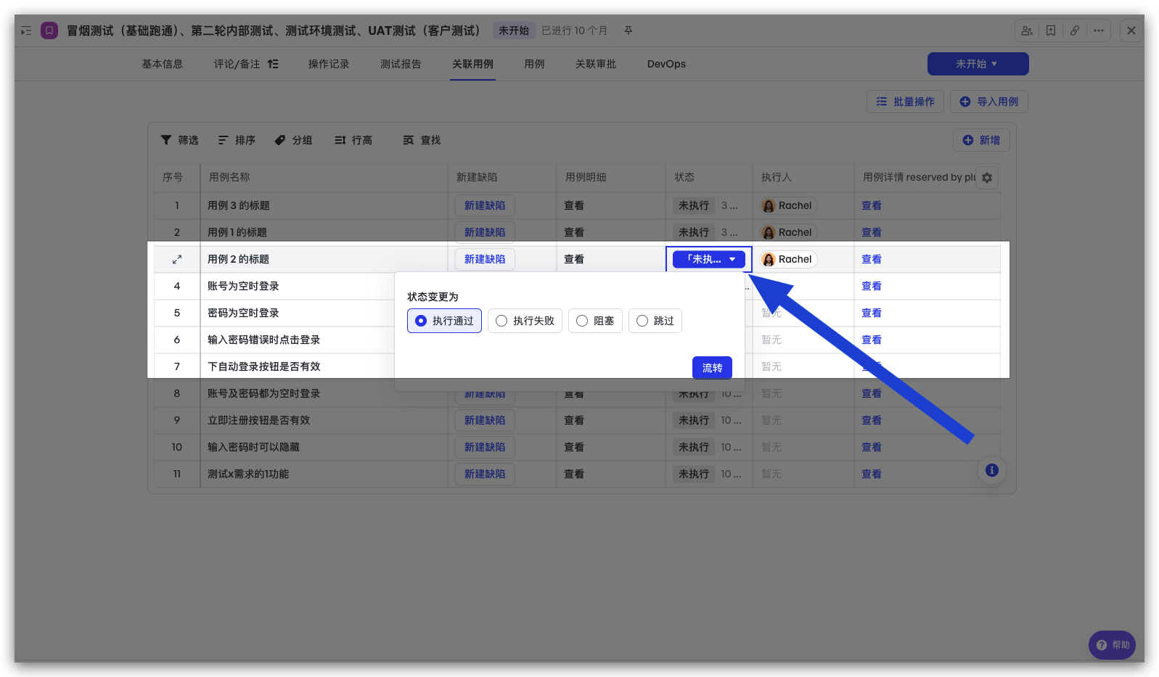
Task: Open 查看 detail link for 账号为空时登录
Action: 872,286
